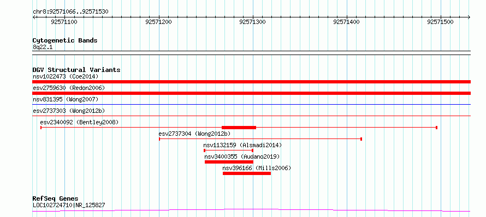The height and width of the screenshot is (217, 486).
Task: Click the blue nsv831395 (Wong2007) line
Action: pyautogui.click(x=251, y=105)
